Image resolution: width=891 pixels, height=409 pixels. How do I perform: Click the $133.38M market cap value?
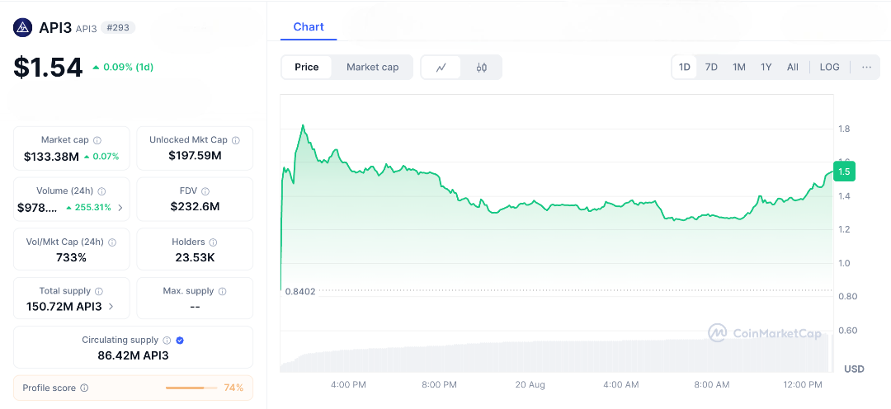coord(51,157)
